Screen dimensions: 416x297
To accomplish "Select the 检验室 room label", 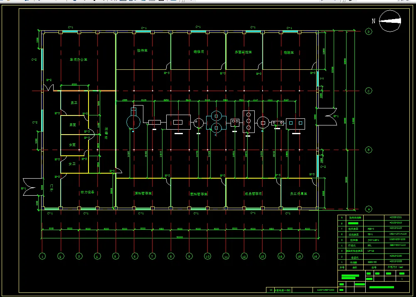I will pos(289,52).
